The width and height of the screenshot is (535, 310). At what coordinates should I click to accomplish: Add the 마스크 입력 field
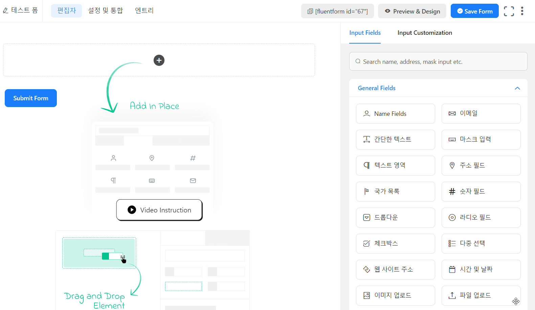click(481, 139)
